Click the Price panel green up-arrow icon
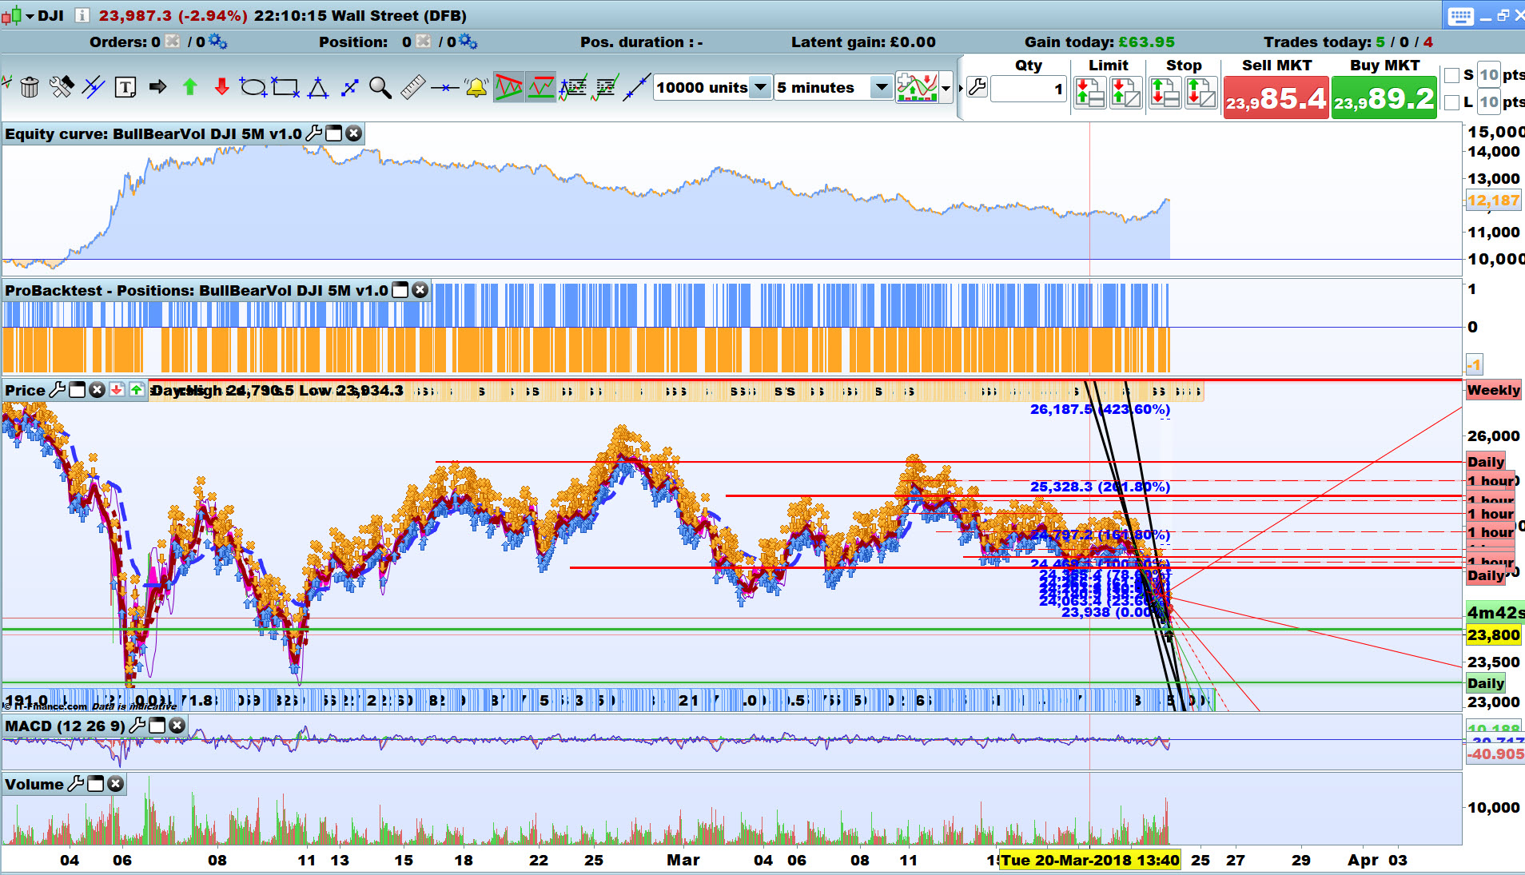The width and height of the screenshot is (1525, 875). [x=137, y=390]
